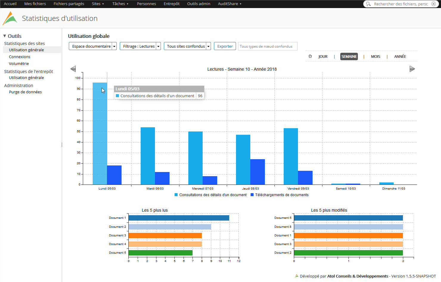The image size is (441, 282).
Task: Open Utilisation générale under Statistiques de l'entrepôt
Action: pos(26,78)
